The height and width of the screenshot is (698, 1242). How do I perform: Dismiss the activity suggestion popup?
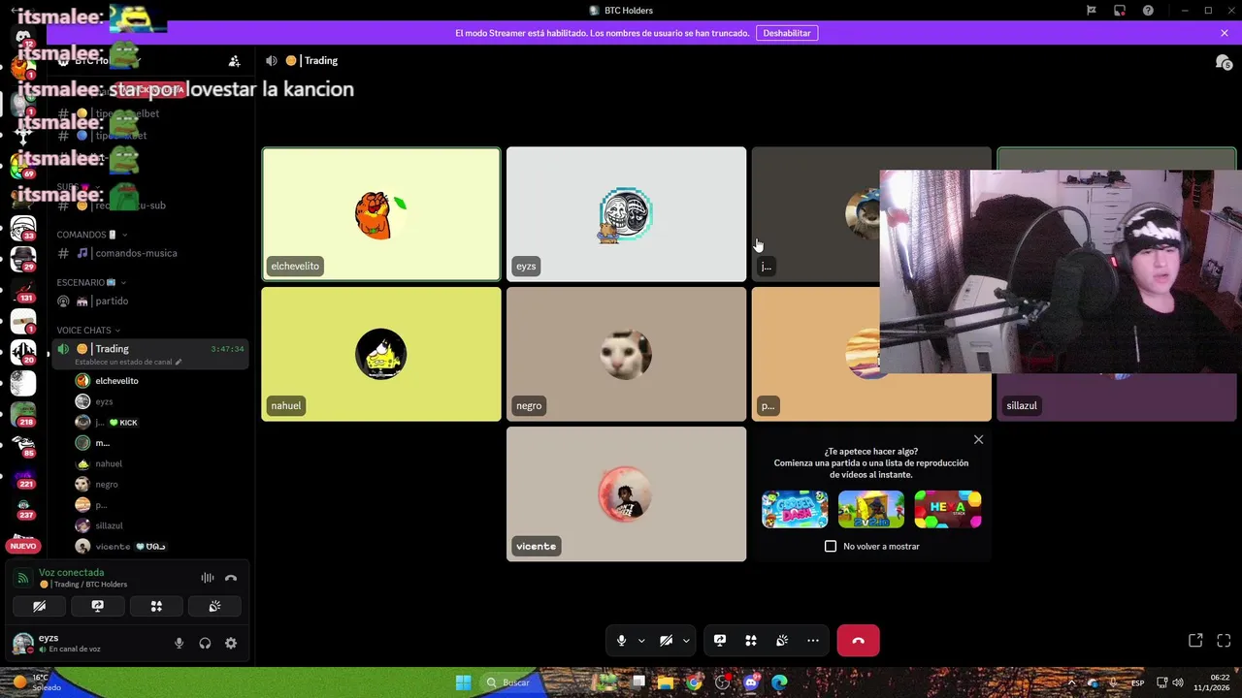(978, 440)
